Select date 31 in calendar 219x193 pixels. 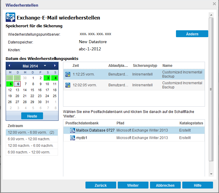tap(47, 102)
